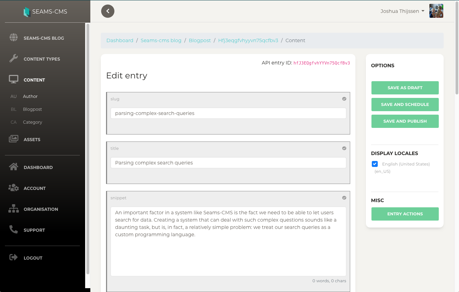This screenshot has width=459, height=292.
Task: Click the sitemap icon for Organisation
Action: click(14, 209)
